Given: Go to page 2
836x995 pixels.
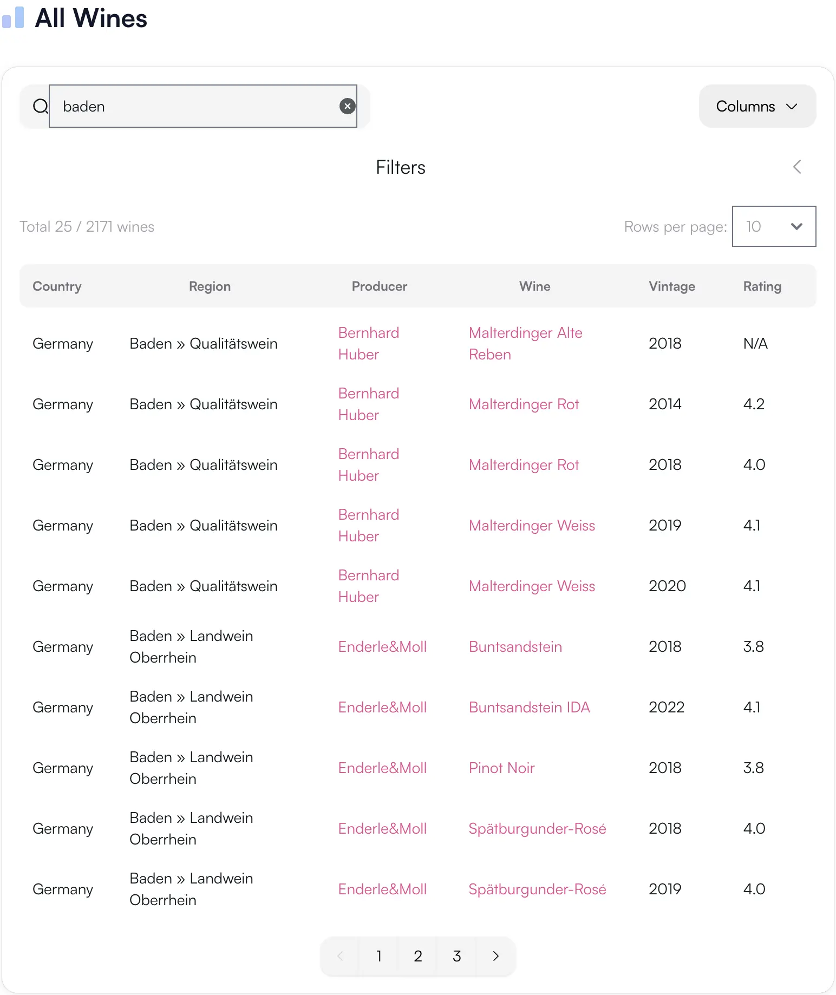Looking at the screenshot, I should [417, 956].
